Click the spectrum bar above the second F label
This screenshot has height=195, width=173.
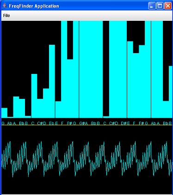136,85
